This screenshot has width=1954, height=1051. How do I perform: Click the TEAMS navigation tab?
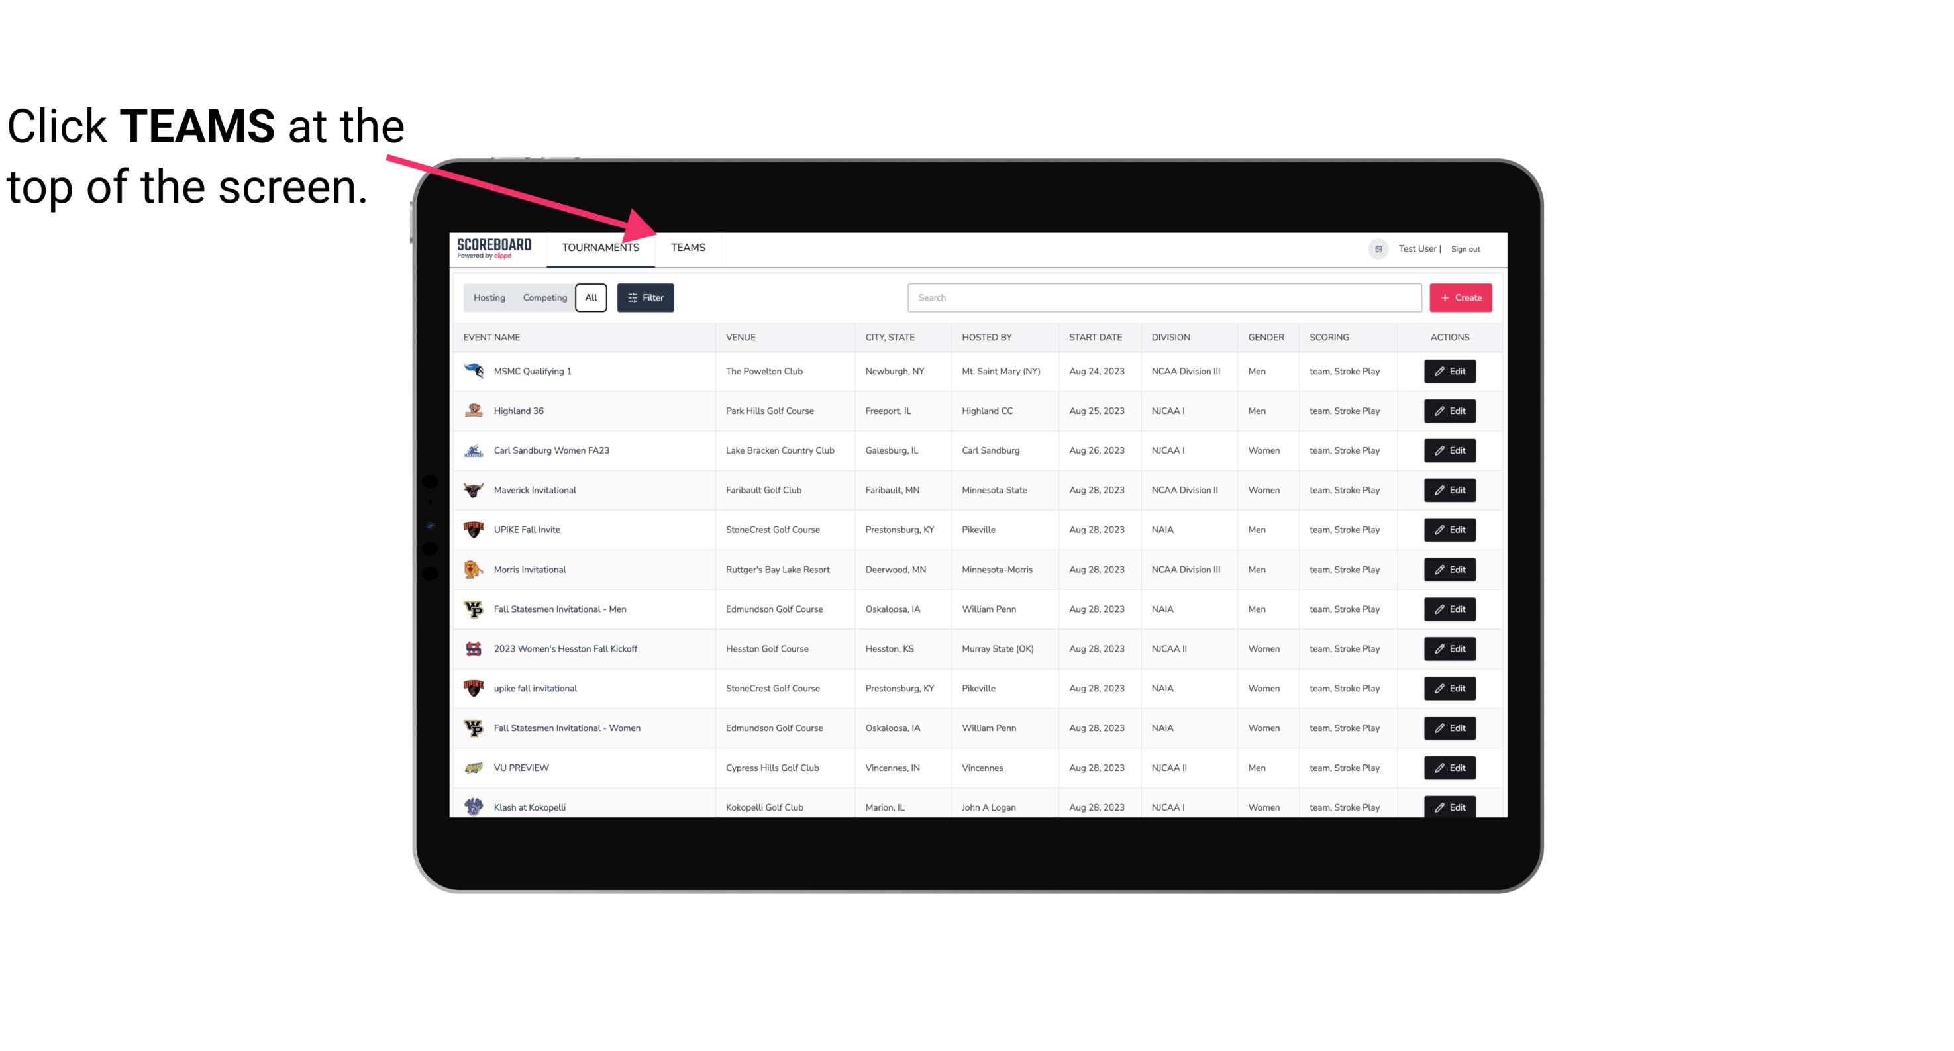(687, 247)
